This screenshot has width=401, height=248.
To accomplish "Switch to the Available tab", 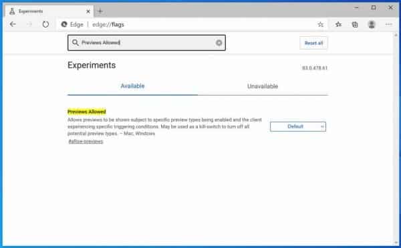I will point(132,86).
